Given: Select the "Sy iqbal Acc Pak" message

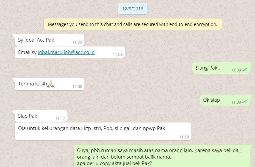Looking at the screenshot, I should [x=50, y=40].
